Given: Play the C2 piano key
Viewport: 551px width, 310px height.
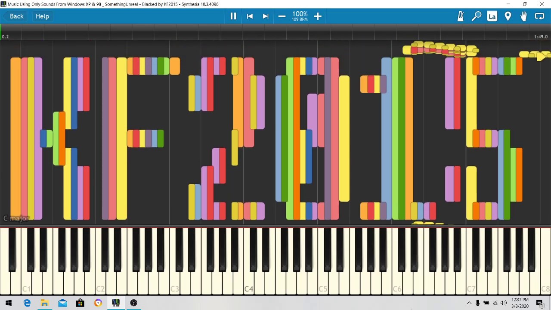Looking at the screenshot, I should click(x=100, y=284).
